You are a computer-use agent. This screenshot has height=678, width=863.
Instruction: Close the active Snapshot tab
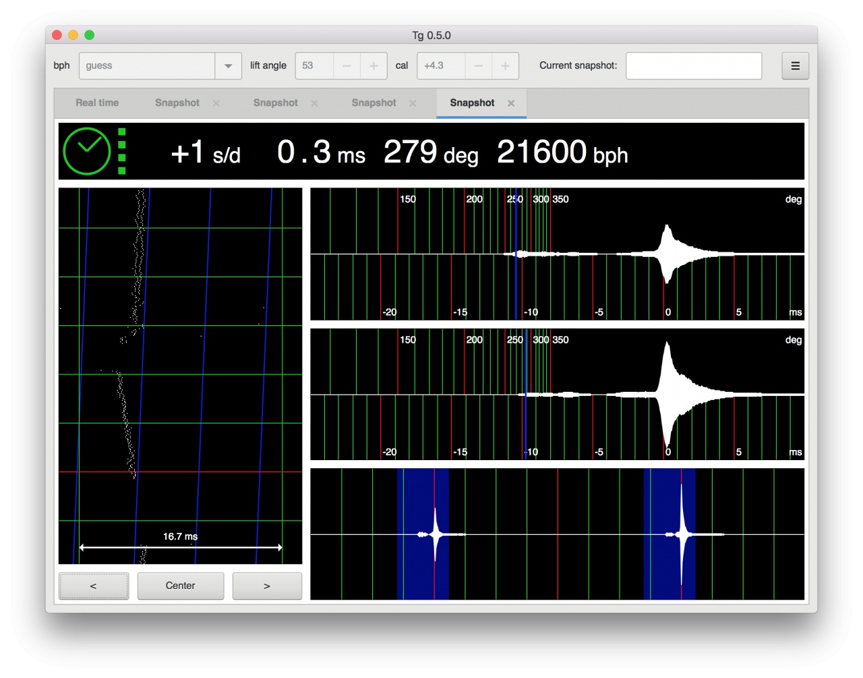(x=511, y=103)
